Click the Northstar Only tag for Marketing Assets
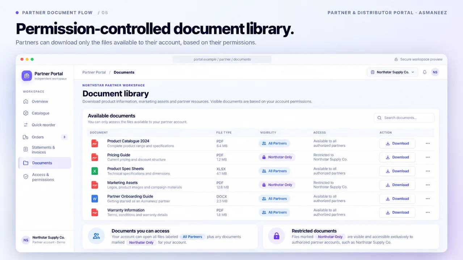This screenshot has width=463, height=260. tap(277, 185)
